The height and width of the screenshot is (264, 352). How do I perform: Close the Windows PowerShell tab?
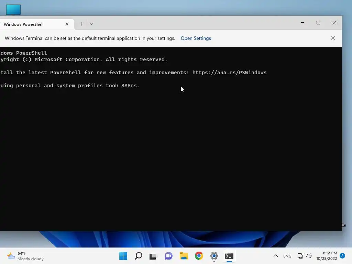pos(67,24)
